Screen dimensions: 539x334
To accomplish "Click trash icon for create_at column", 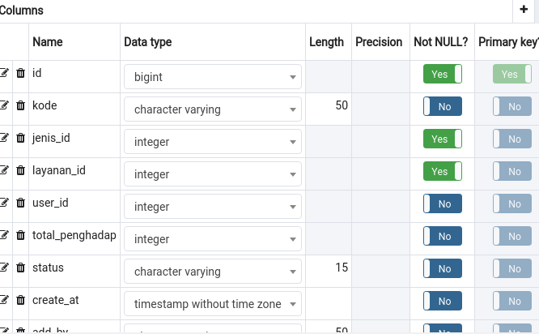I will (x=20, y=300).
